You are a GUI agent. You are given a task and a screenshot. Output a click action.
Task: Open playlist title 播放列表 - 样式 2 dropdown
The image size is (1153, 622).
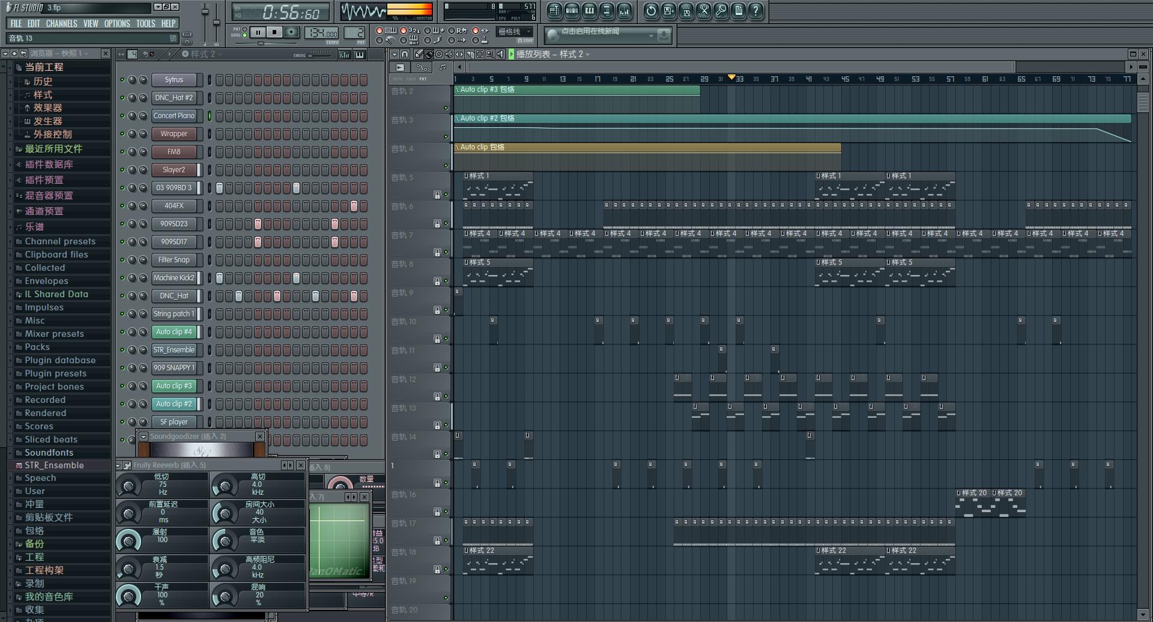click(553, 54)
